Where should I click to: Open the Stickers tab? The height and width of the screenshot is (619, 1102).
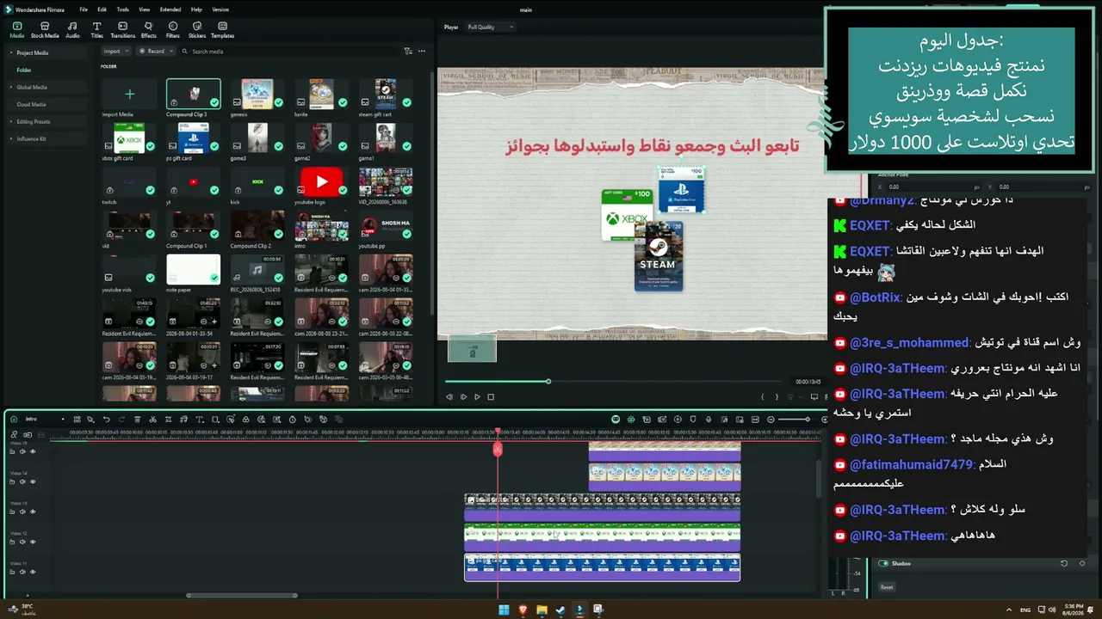pyautogui.click(x=197, y=30)
